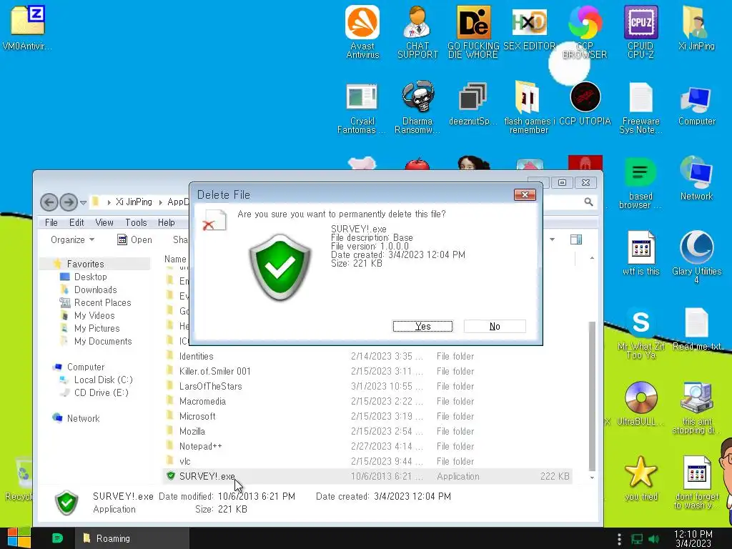
Task: Open the you tried star icon
Action: click(x=640, y=478)
